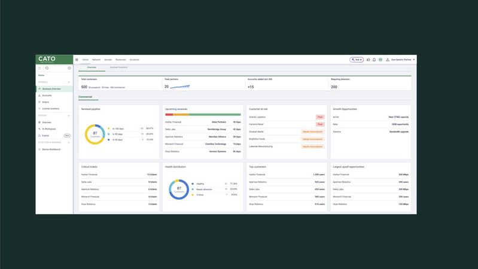Open the partner account dropdown arrow
This screenshot has width=478, height=269.
click(413, 60)
